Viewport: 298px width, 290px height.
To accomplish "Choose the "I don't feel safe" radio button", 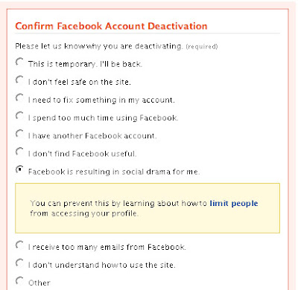I will pyautogui.click(x=19, y=80).
